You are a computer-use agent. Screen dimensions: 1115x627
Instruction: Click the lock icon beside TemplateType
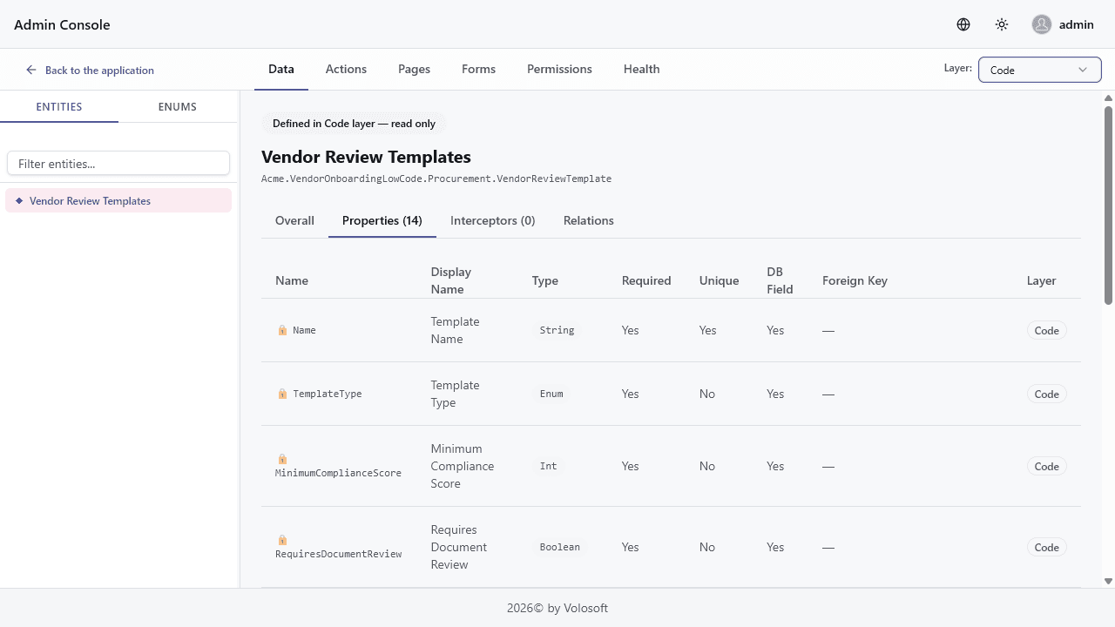(282, 394)
